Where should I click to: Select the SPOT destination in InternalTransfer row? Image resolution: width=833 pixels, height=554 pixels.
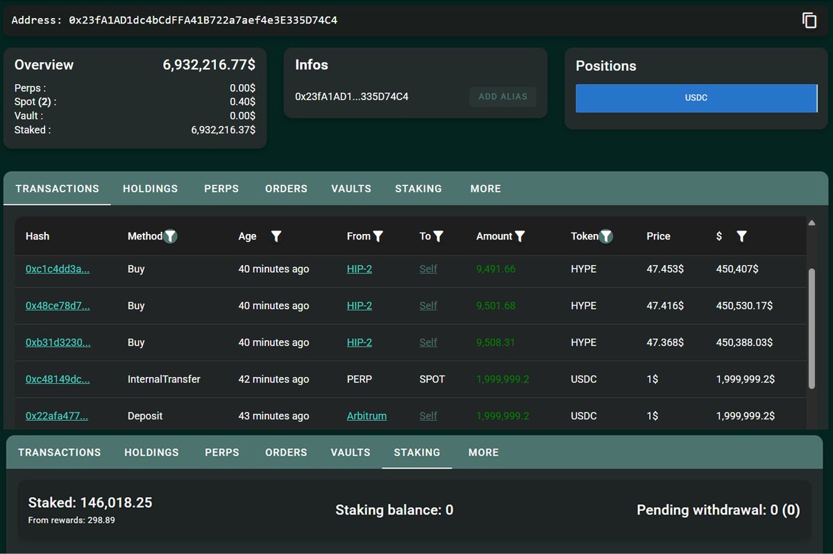click(x=432, y=380)
